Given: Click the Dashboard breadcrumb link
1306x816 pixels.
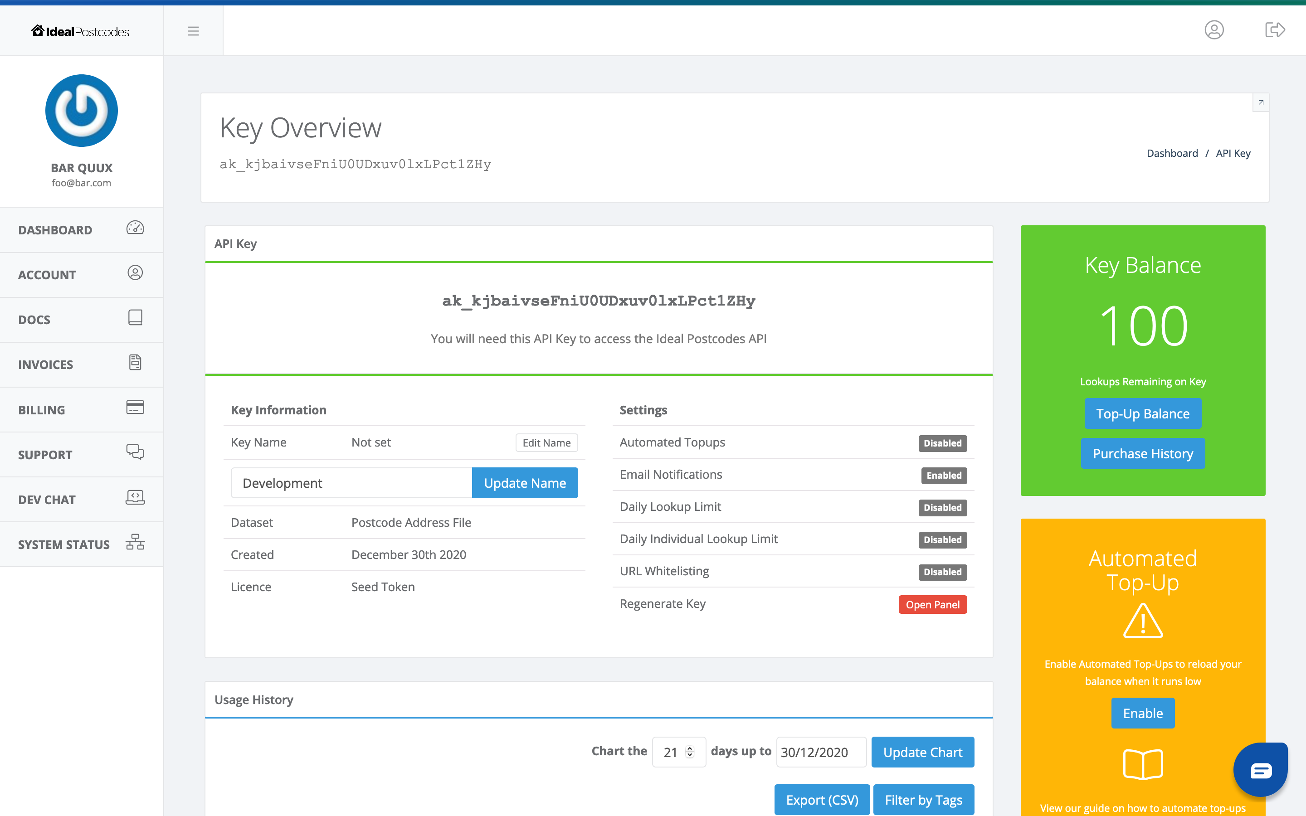Looking at the screenshot, I should [1172, 153].
